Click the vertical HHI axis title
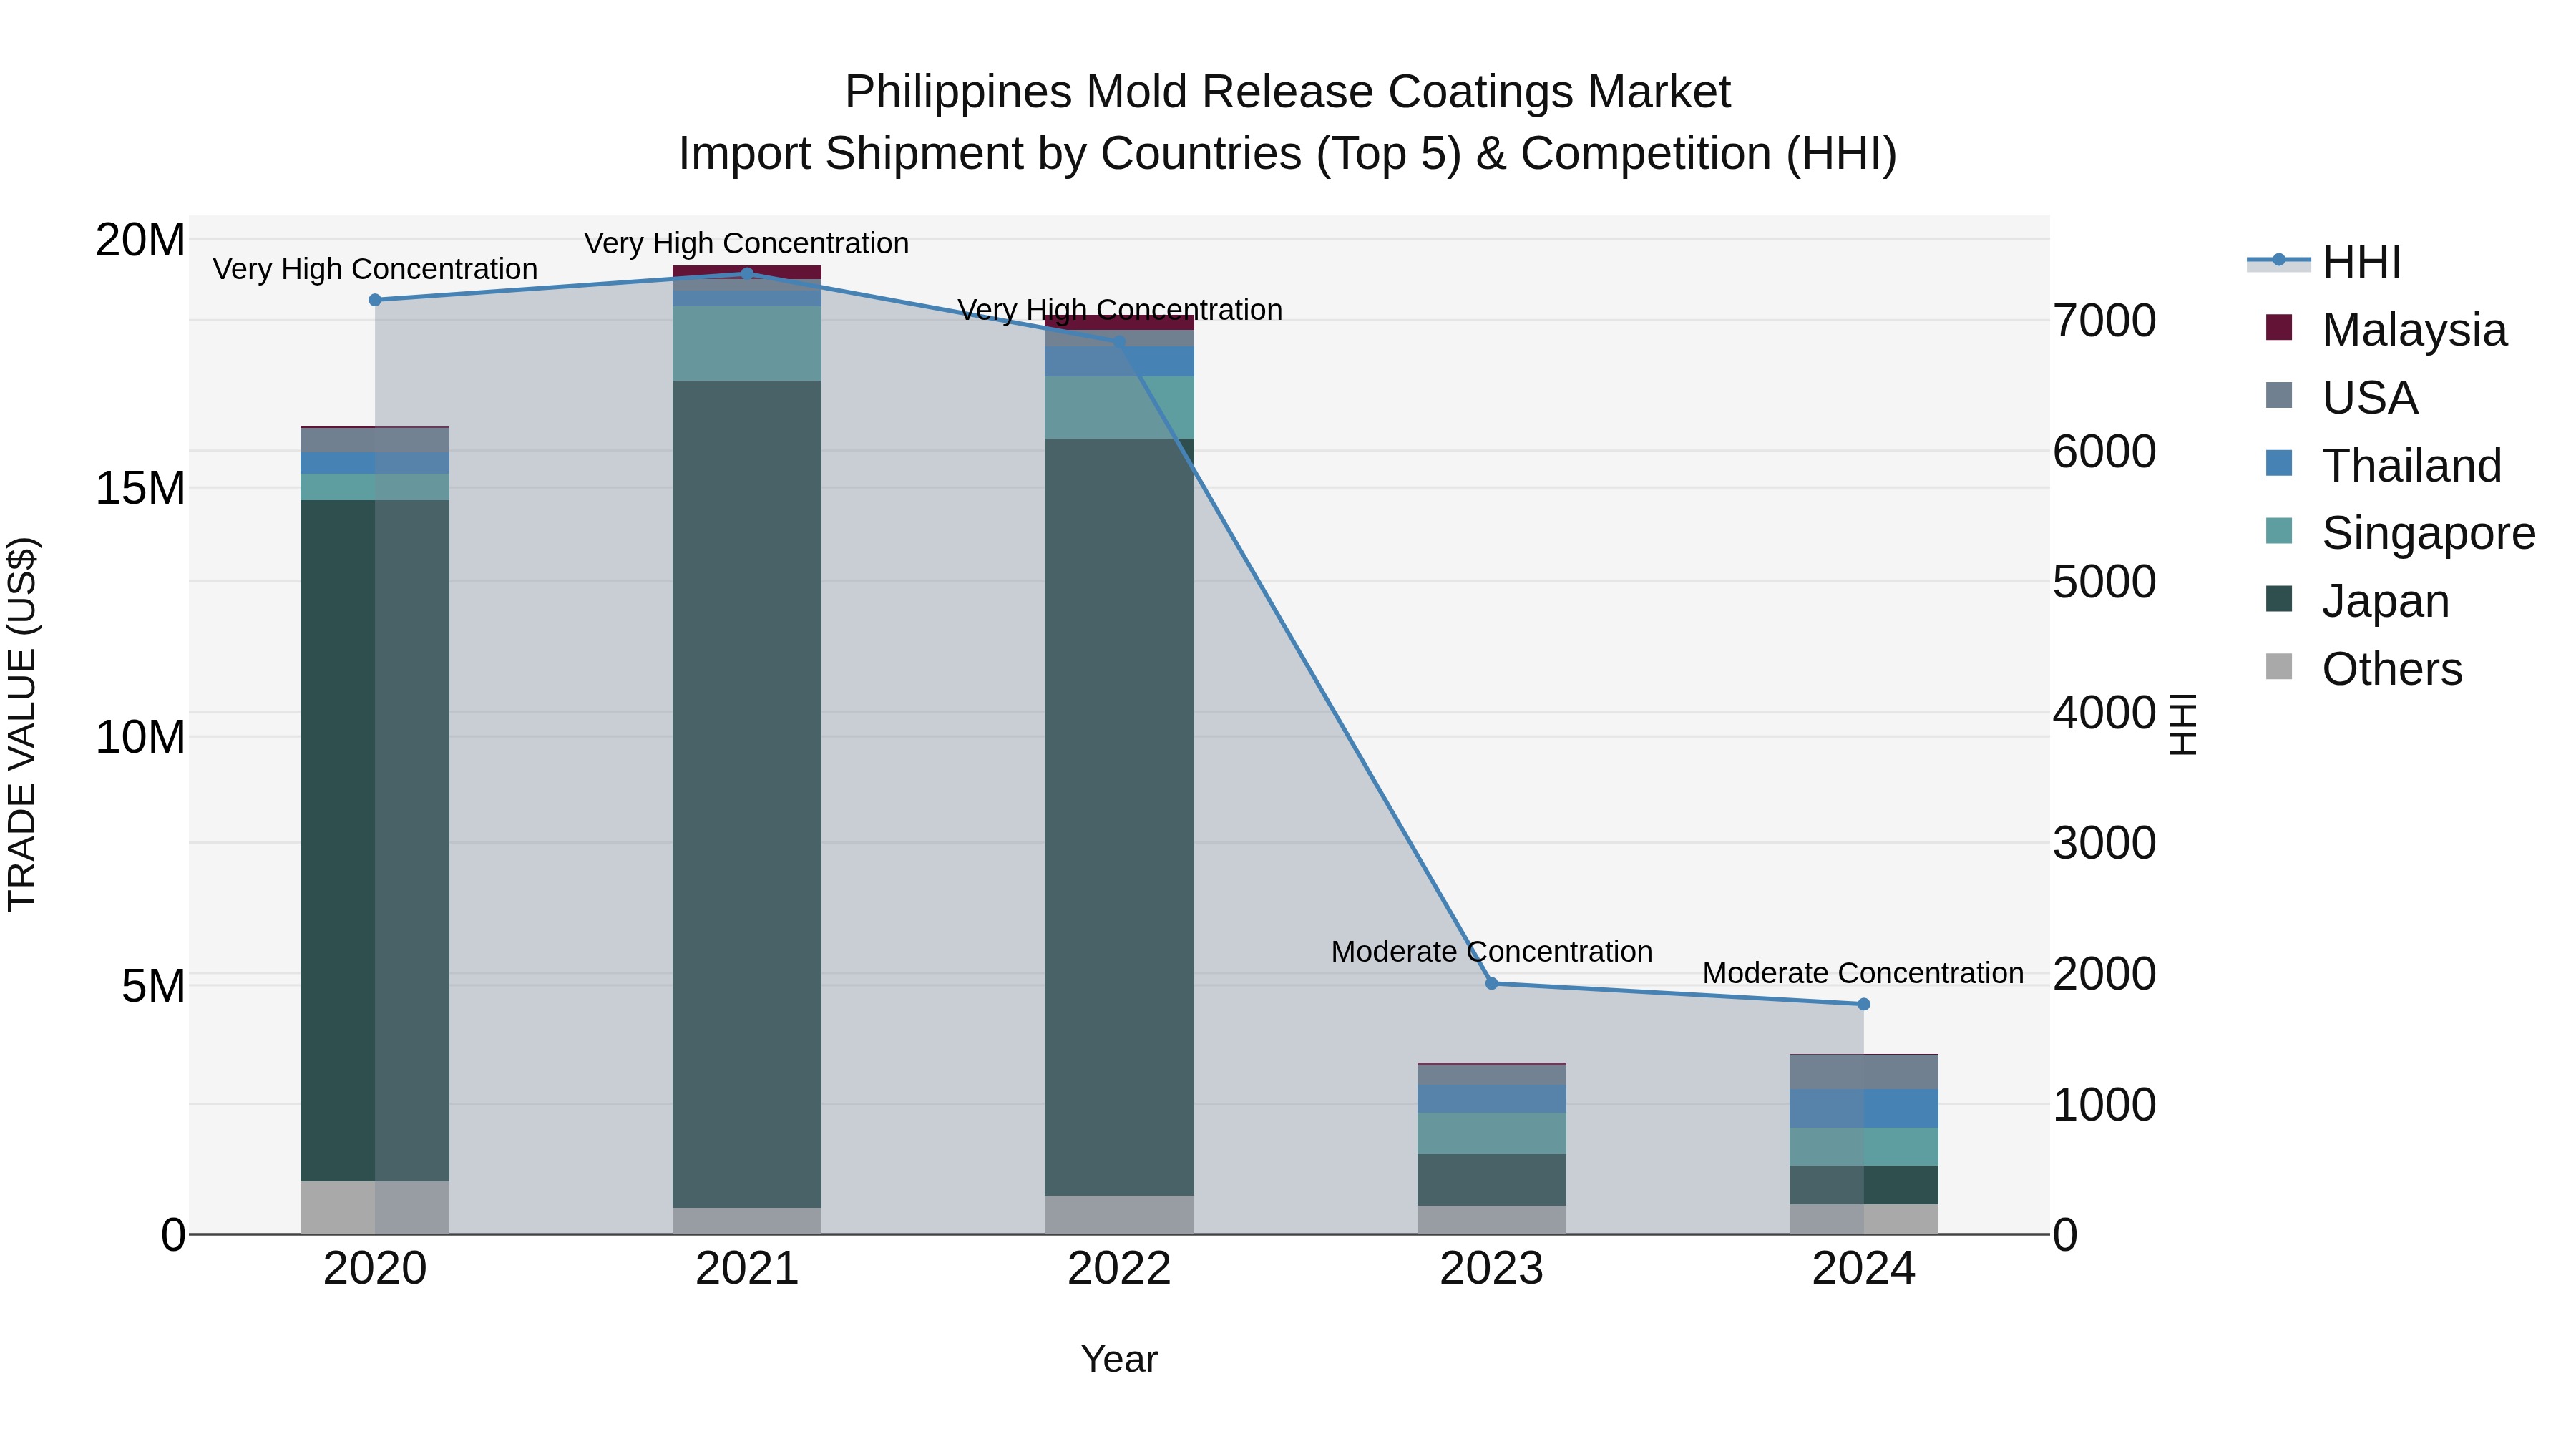2576x1449 pixels. coord(2183,724)
